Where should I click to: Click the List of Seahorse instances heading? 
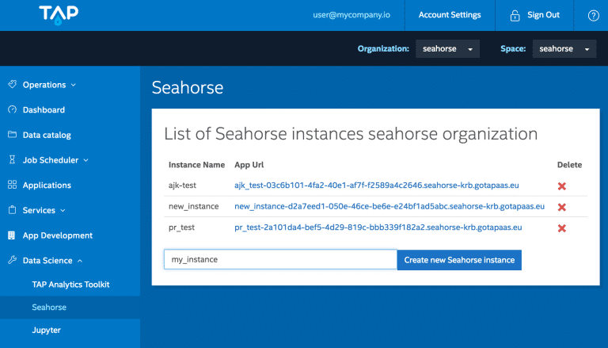[x=351, y=134]
